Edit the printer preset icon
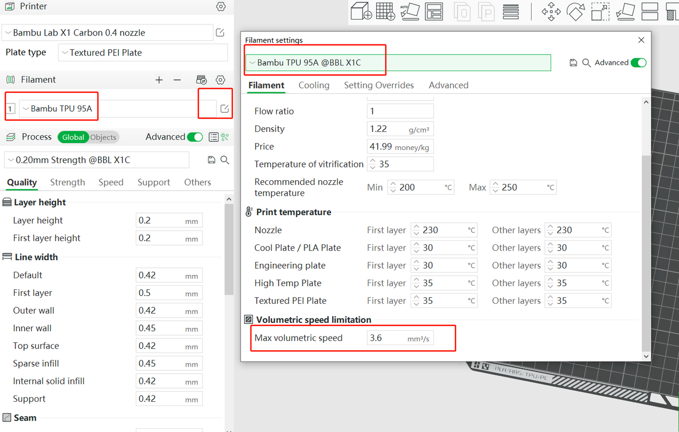Screen dimensions: 679x432 [x=220, y=33]
